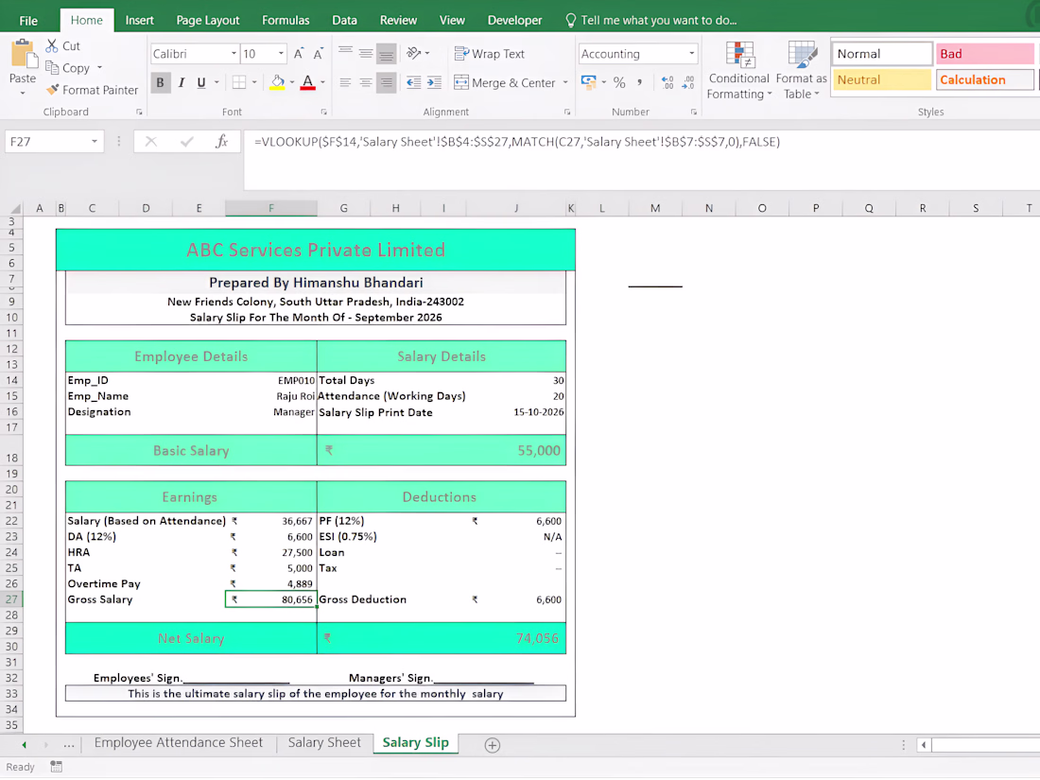The width and height of the screenshot is (1040, 780).
Task: Click the Format Painter brush icon
Action: [x=52, y=90]
